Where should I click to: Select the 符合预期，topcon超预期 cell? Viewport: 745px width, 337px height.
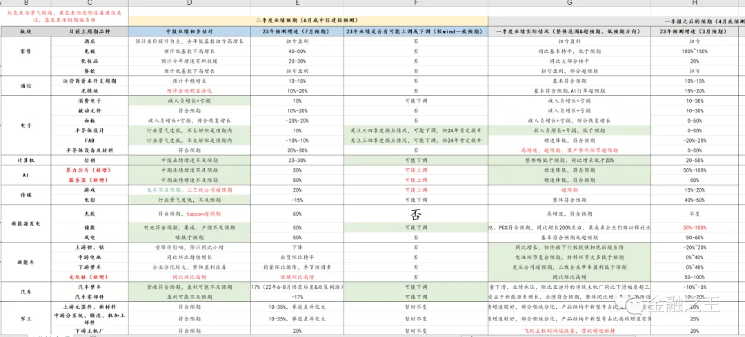click(189, 214)
